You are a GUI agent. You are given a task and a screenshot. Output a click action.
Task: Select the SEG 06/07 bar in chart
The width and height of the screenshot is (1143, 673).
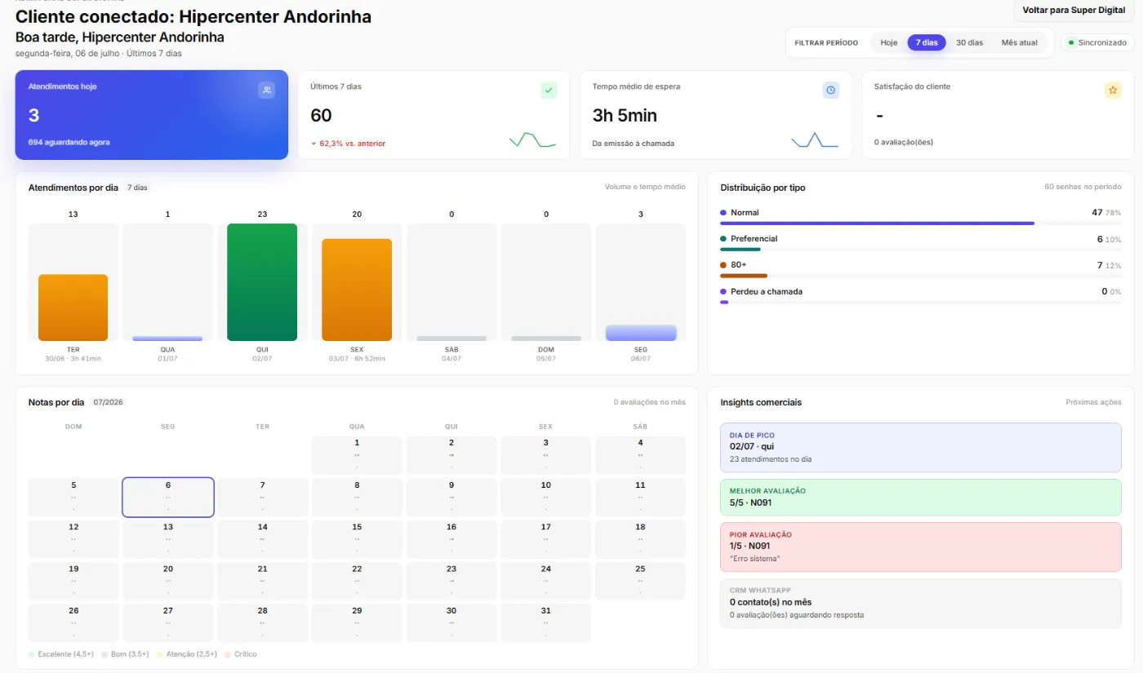coord(641,333)
